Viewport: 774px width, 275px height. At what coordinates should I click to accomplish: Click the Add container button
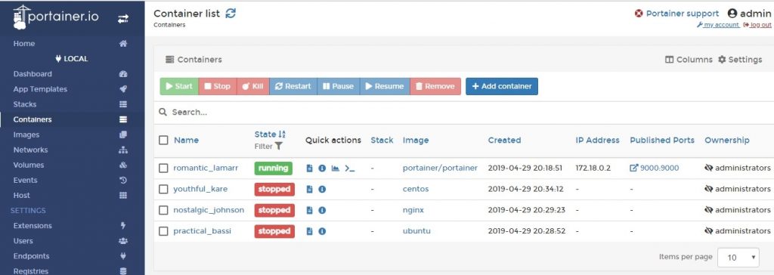point(502,86)
